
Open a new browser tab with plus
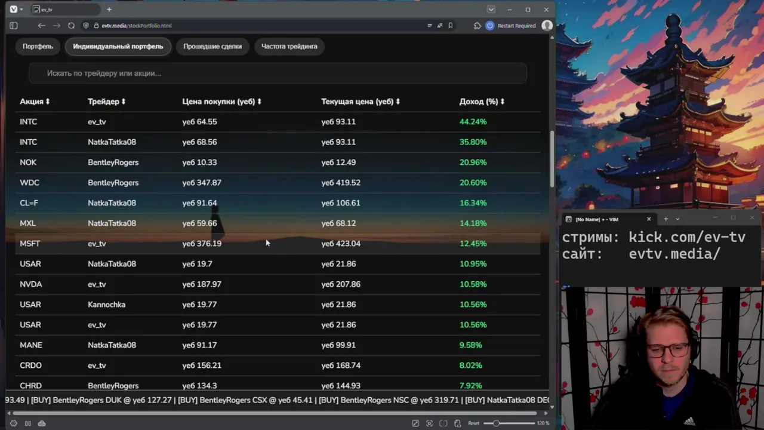click(x=109, y=10)
